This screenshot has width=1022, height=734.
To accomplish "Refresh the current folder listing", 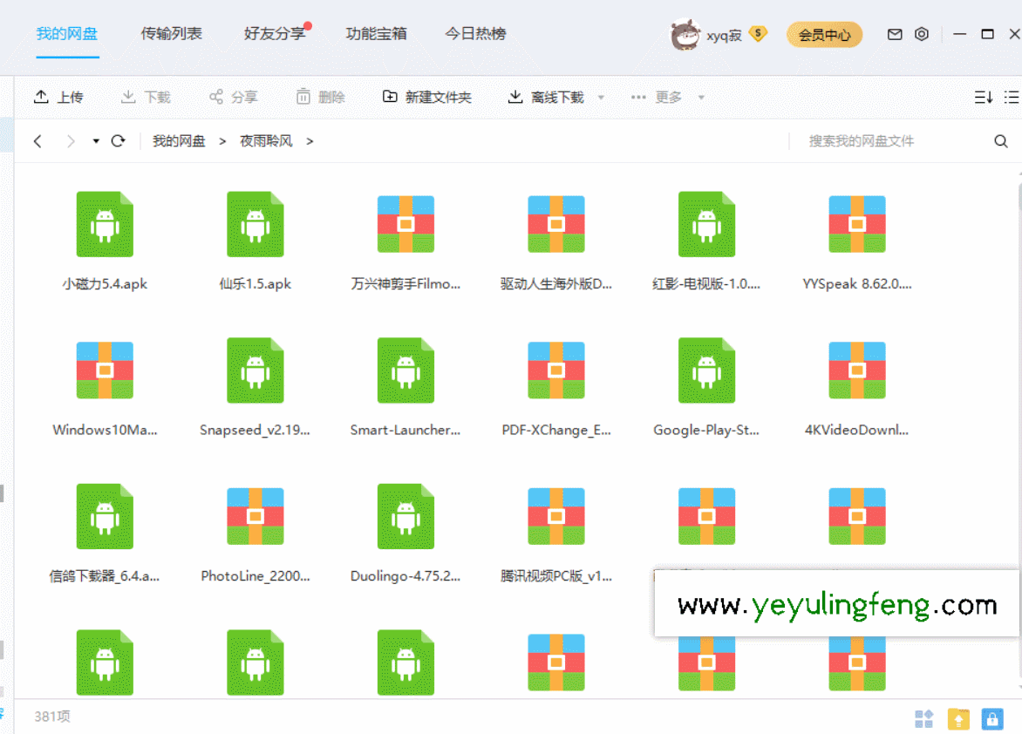I will click(x=118, y=141).
